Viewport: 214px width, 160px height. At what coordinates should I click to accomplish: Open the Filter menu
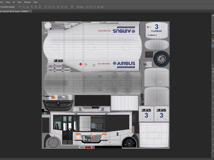8,2
